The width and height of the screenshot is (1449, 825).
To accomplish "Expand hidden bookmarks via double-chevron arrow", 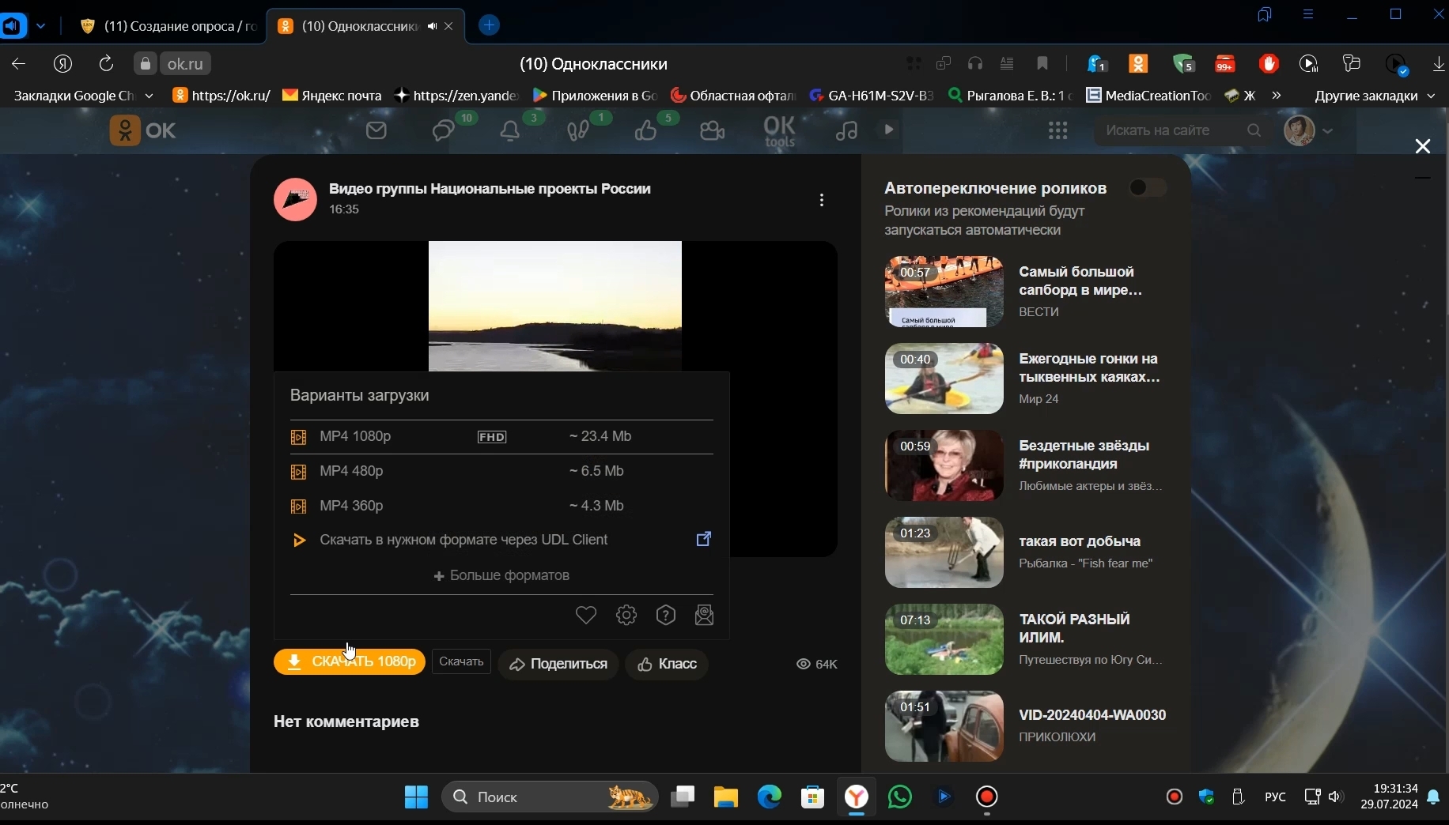I will point(1277,96).
